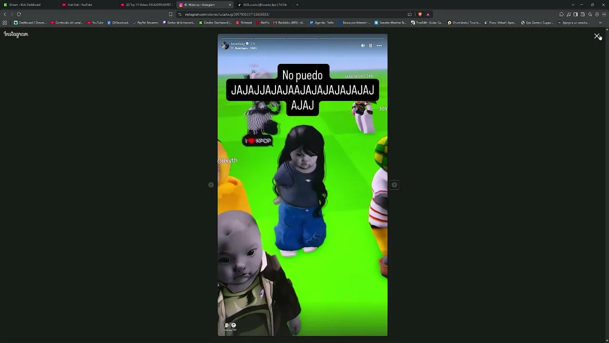Open the cast/picture-in-picture icon in address bar

pos(410,14)
